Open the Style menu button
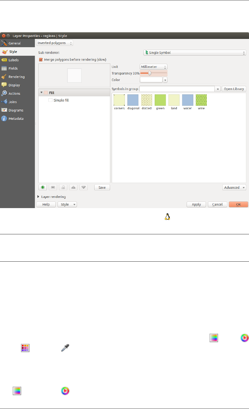Screen dimensions: 249x409 pyautogui.click(x=67, y=204)
